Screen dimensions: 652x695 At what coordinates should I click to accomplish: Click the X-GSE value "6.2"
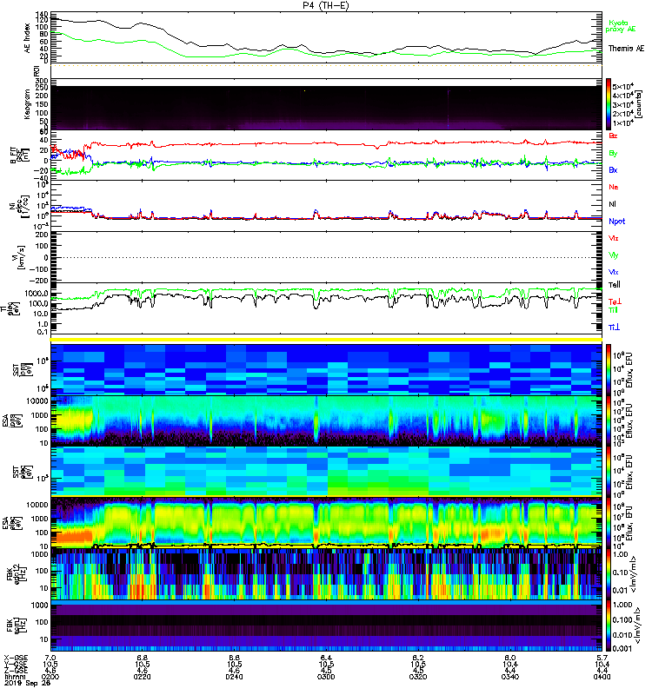(x=418, y=658)
